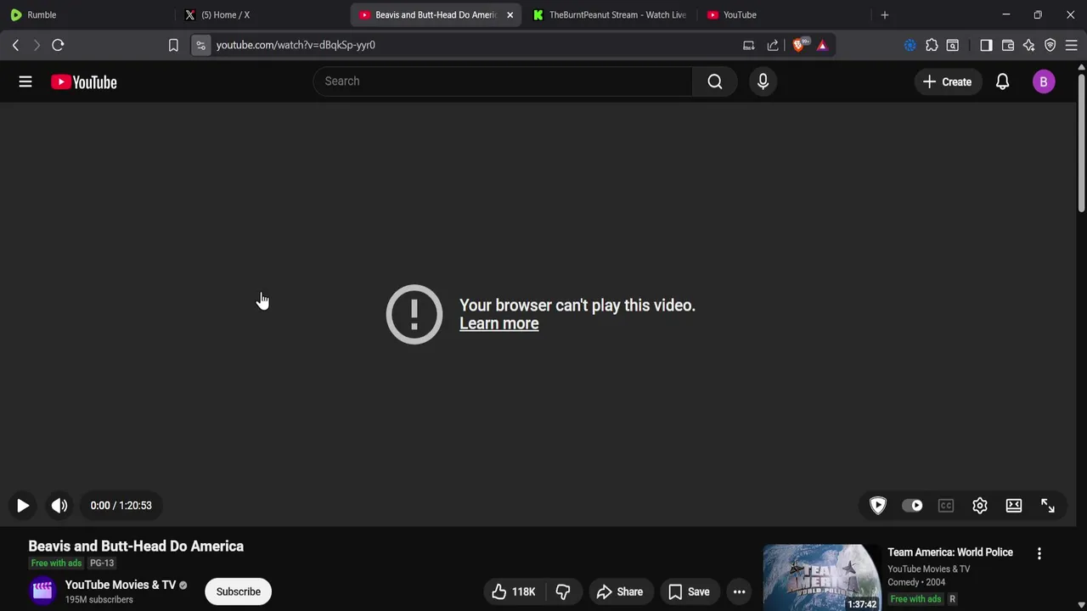Toggle autoplay switch in player
Viewport: 1087px width, 611px height.
(x=913, y=506)
